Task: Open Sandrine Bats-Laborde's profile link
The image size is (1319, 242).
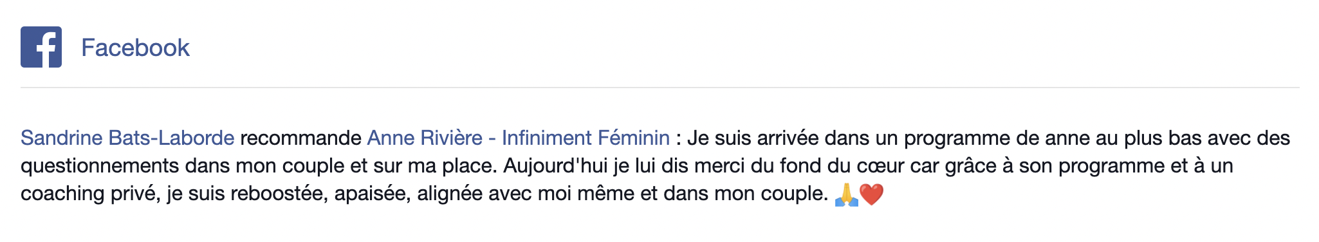Action: [x=127, y=138]
